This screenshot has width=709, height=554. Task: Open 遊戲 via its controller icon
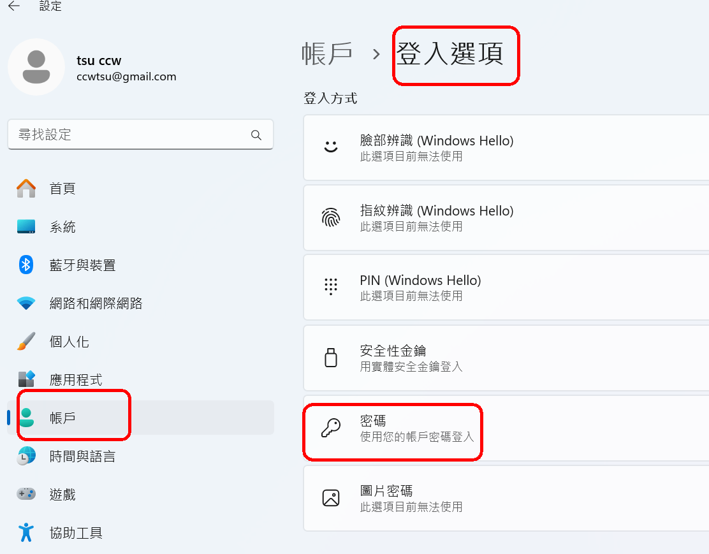(26, 494)
